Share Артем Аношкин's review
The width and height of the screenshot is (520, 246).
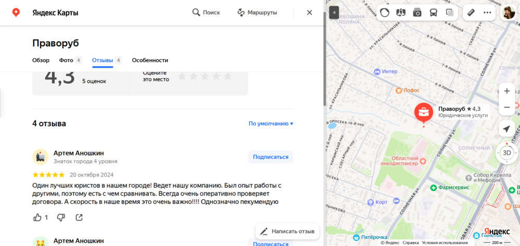coord(79,217)
